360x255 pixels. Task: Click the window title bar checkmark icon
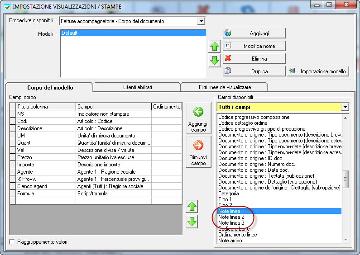point(7,7)
